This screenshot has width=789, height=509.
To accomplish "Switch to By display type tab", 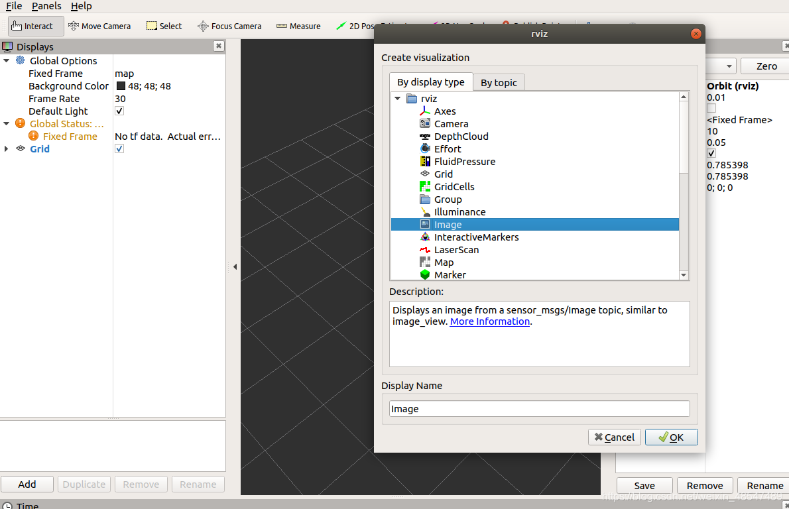I will point(431,82).
